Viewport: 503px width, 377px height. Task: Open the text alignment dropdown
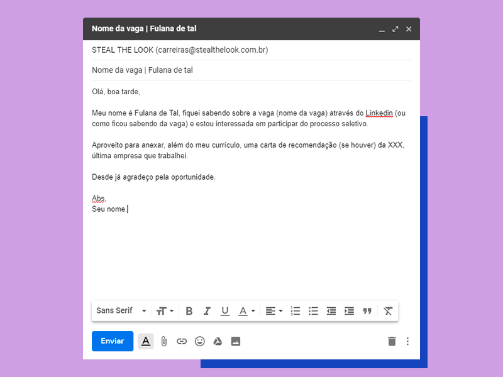point(274,310)
